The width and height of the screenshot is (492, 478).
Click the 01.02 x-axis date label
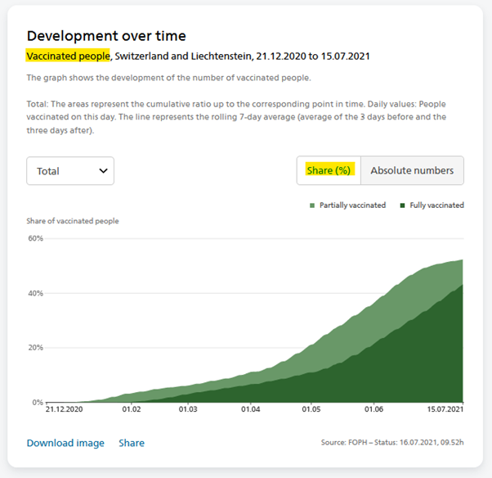(x=132, y=409)
